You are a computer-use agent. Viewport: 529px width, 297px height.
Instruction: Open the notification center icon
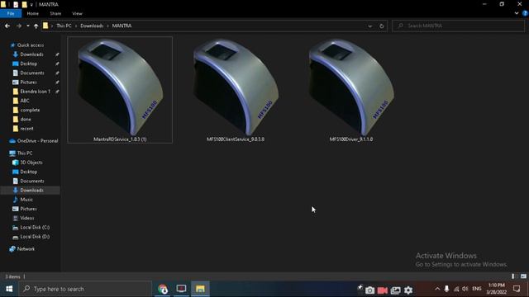point(517,289)
